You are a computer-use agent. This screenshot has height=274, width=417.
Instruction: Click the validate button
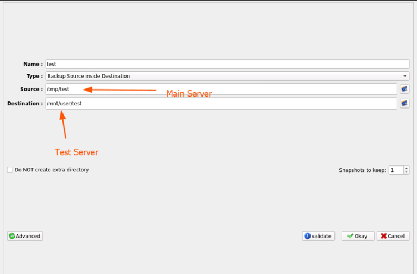coord(318,236)
